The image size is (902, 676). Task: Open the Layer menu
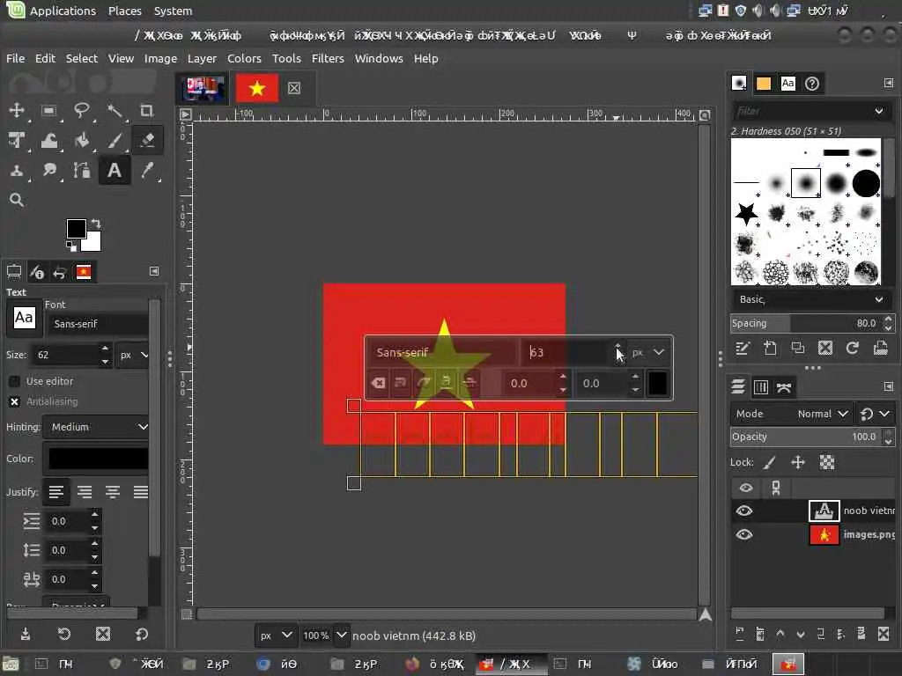tap(202, 58)
